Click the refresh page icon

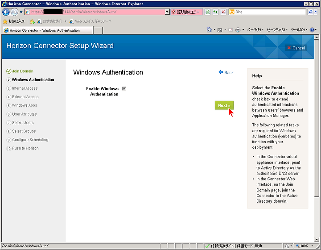(215, 12)
